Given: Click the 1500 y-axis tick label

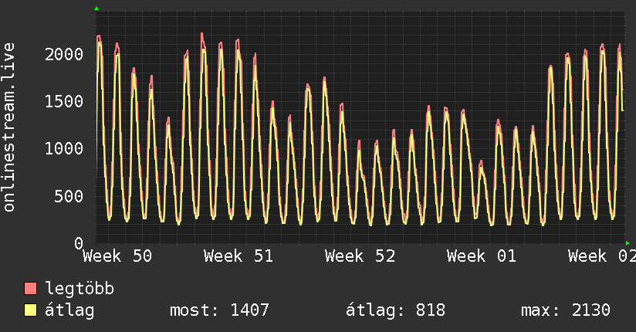Looking at the screenshot, I should point(64,101).
